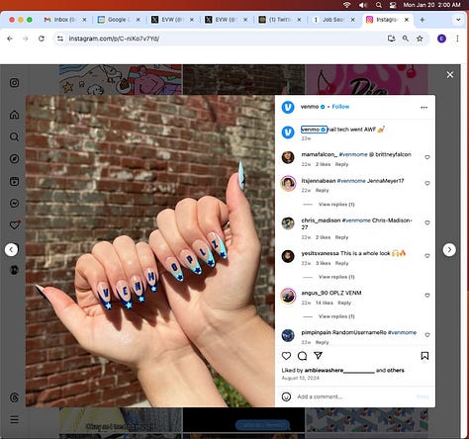Open the More hamburger menu
This screenshot has width=469, height=439.
pyautogui.click(x=14, y=420)
